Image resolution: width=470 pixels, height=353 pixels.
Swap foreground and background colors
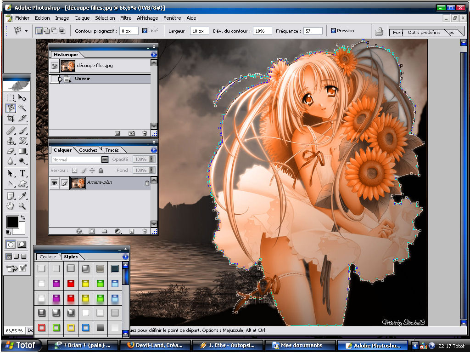tap(23, 217)
